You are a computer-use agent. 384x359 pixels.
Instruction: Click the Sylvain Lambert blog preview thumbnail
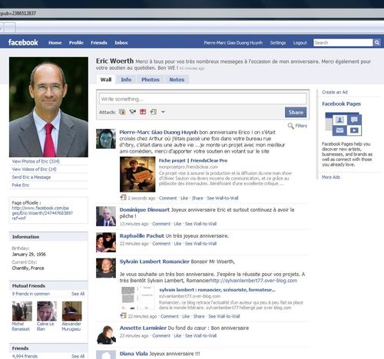click(x=137, y=298)
